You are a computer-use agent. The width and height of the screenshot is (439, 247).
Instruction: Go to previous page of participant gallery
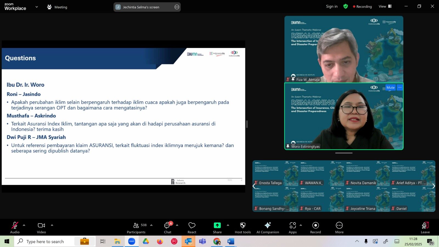(x=254, y=186)
